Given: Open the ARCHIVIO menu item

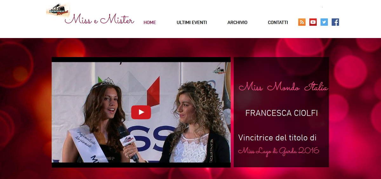Looking at the screenshot, I should pos(237,22).
